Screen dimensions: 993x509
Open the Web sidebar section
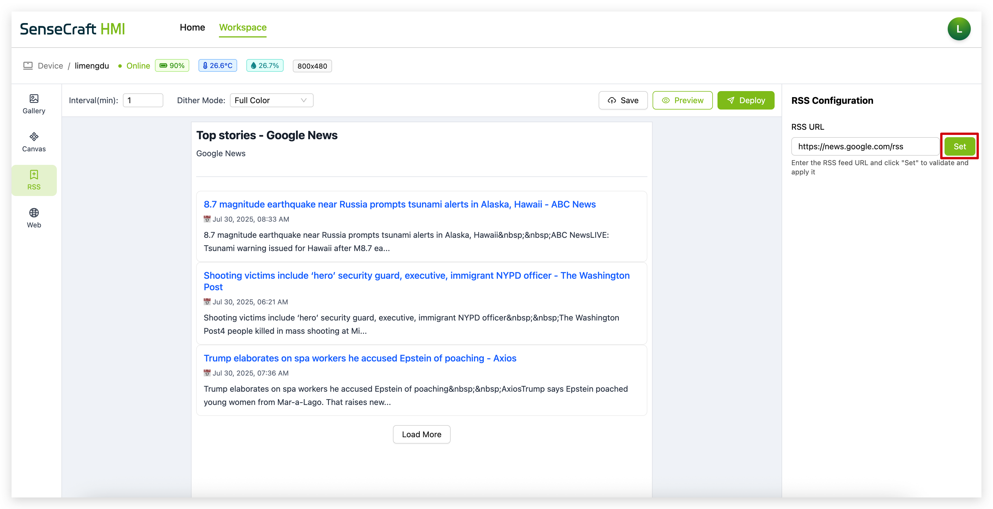pyautogui.click(x=34, y=219)
